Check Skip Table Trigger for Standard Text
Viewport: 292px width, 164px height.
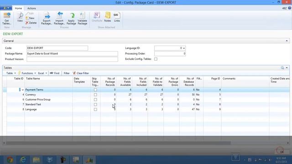95,104
